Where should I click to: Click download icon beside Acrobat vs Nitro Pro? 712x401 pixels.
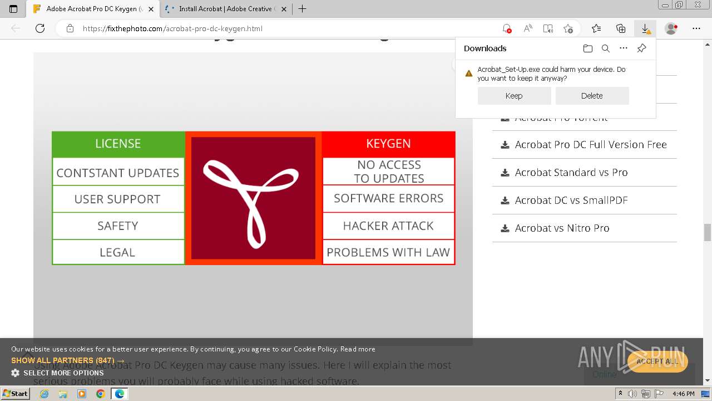tap(505, 228)
